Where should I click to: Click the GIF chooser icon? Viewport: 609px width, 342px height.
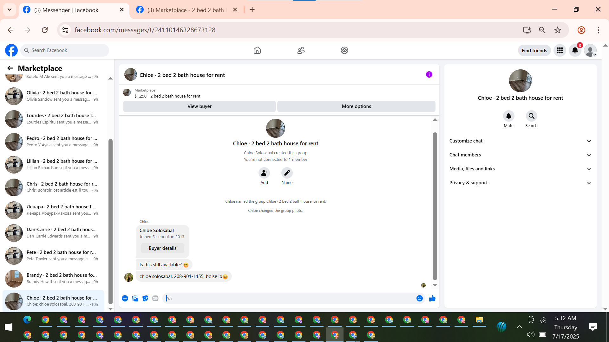155,298
